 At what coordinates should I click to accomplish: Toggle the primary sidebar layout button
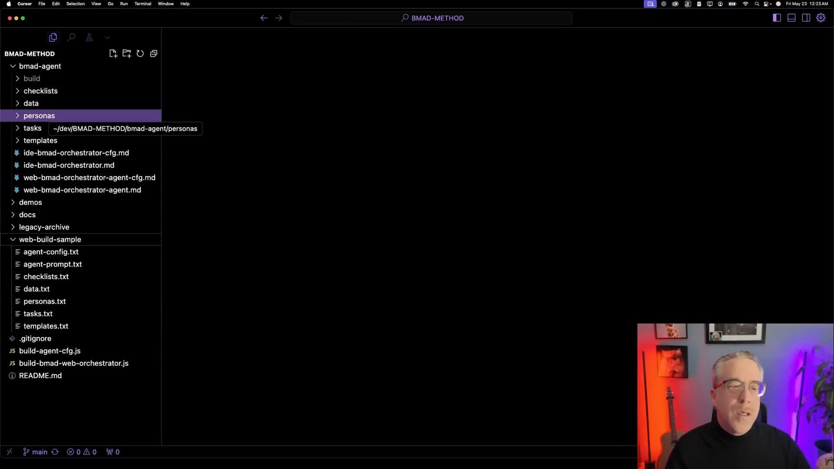pos(777,18)
